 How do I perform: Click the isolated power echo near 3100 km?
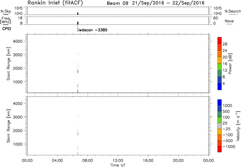point(78,54)
